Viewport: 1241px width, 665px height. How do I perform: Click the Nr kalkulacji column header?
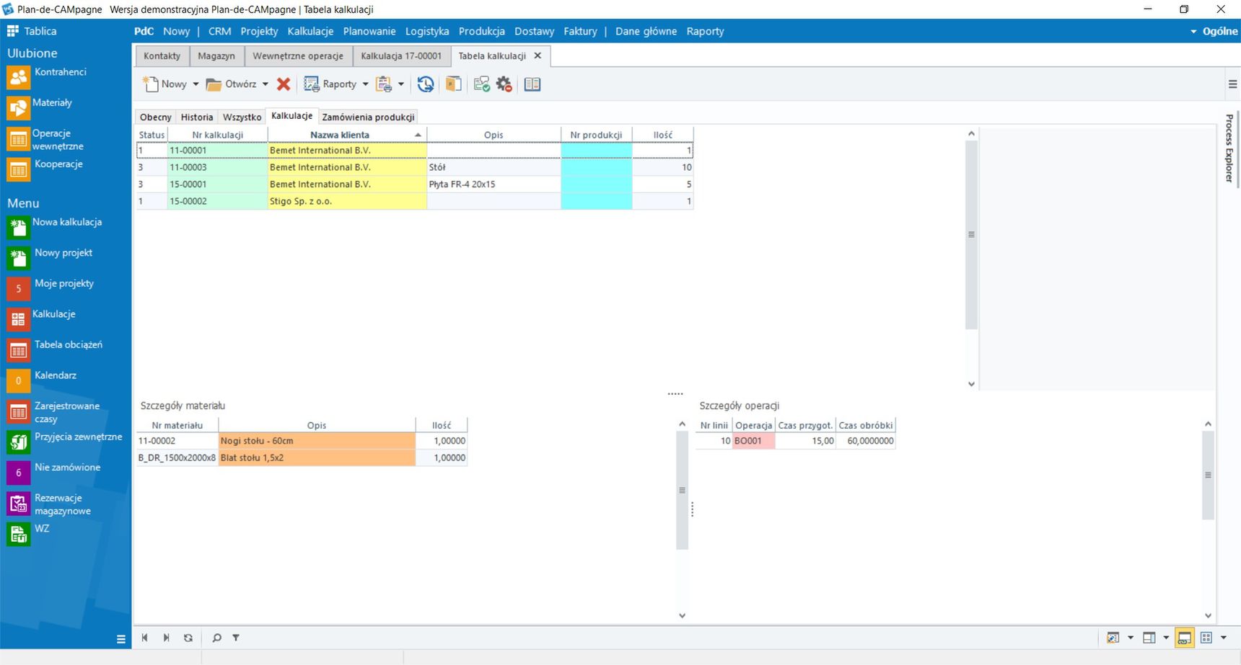[217, 135]
